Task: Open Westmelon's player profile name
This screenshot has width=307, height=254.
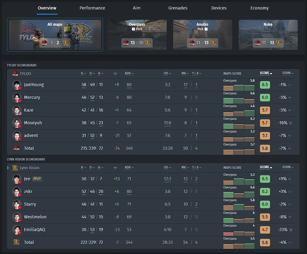Action: tap(35, 217)
